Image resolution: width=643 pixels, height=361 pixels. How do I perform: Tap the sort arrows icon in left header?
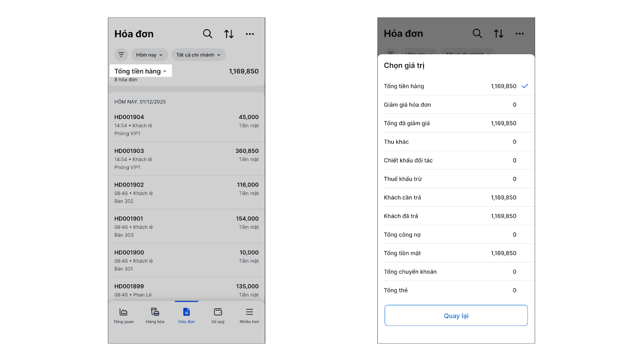coord(229,34)
